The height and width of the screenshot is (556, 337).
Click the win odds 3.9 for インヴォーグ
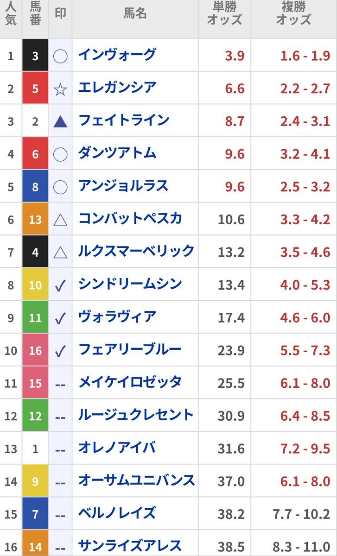pyautogui.click(x=235, y=56)
